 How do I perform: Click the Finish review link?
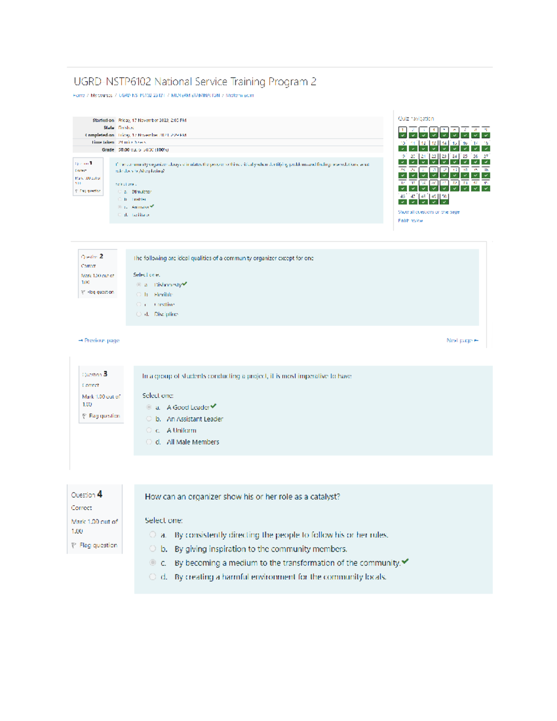pyautogui.click(x=410, y=221)
